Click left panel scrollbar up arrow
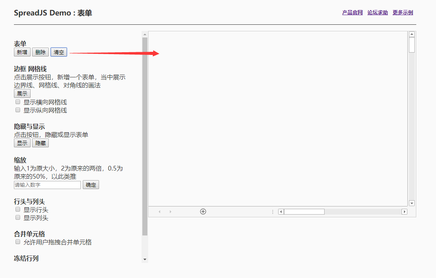The width and height of the screenshot is (436, 278). [x=145, y=34]
